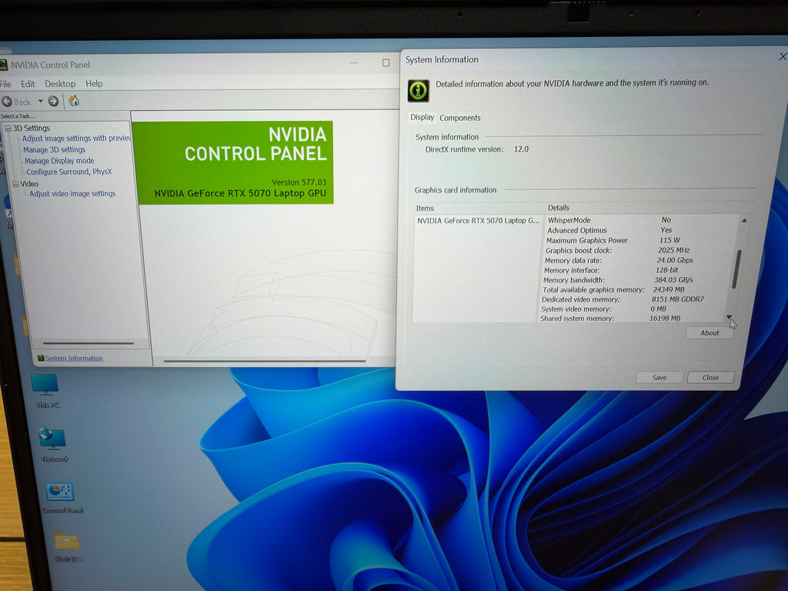Open the Edit menu
The image size is (788, 591).
coord(28,84)
